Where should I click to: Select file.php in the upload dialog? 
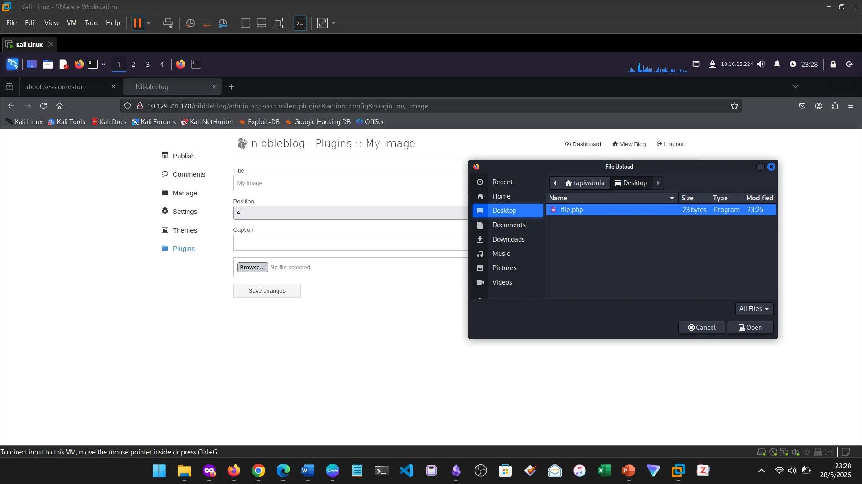click(x=572, y=210)
